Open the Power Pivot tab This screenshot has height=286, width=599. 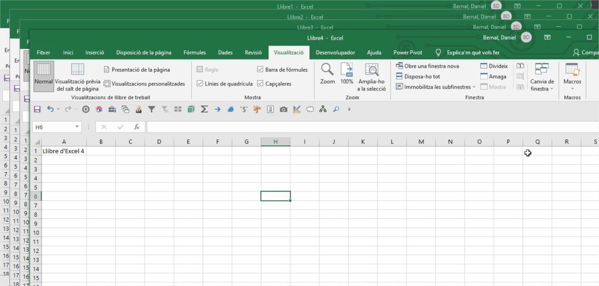pyautogui.click(x=408, y=53)
